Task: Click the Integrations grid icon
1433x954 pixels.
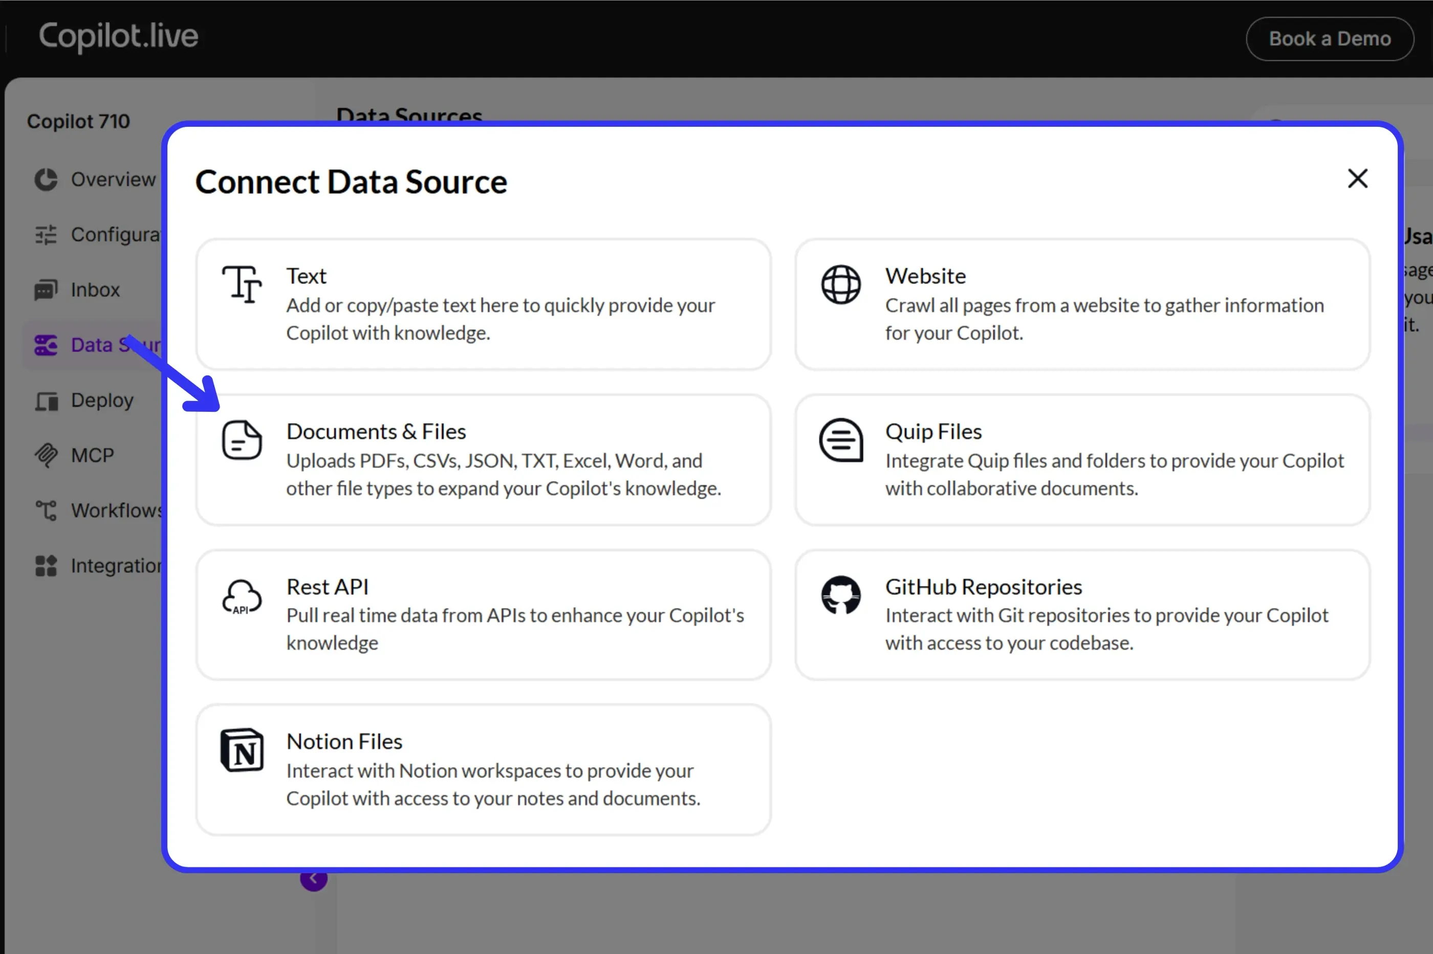Action: pyautogui.click(x=46, y=565)
